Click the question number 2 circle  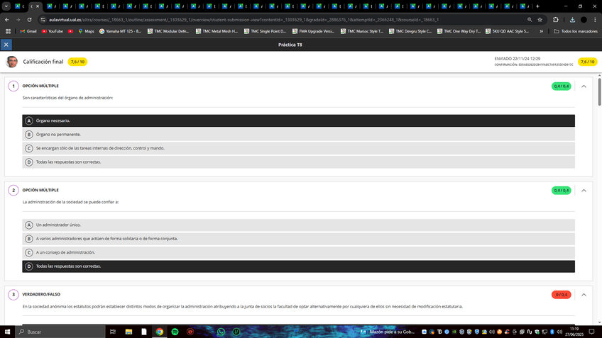13,190
